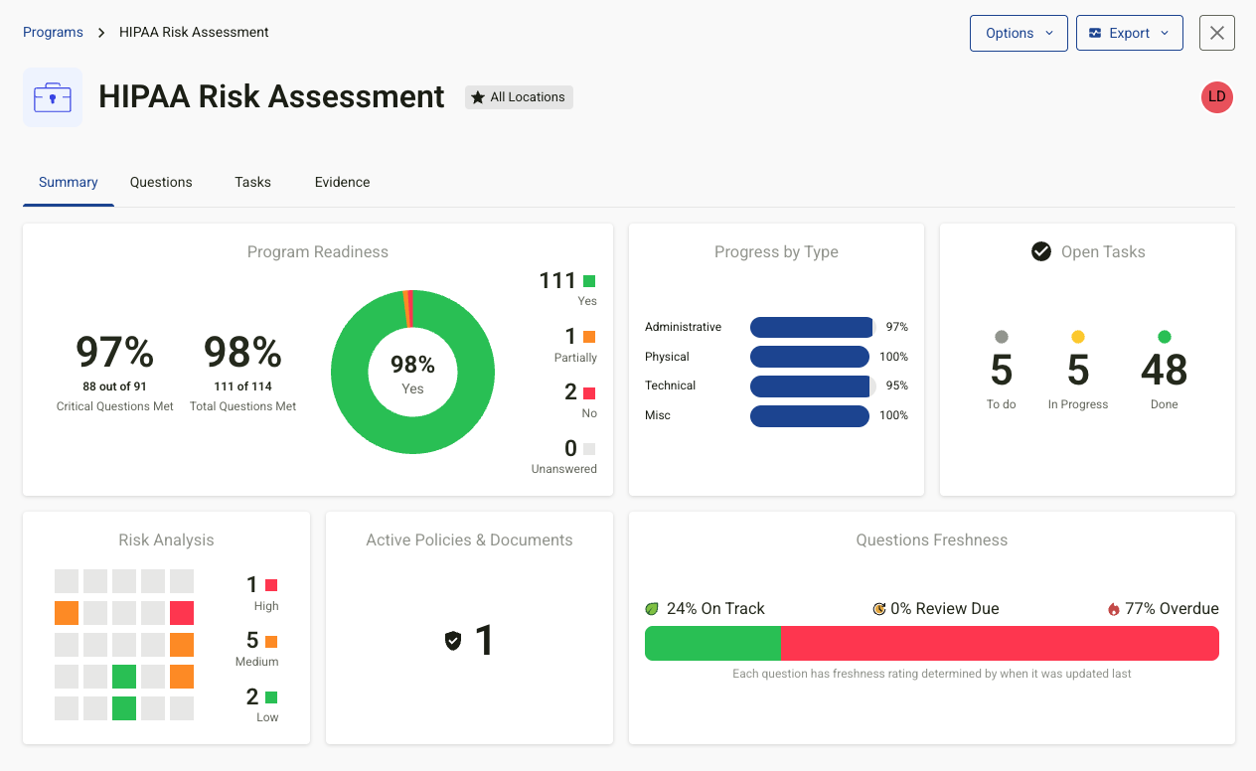
Task: Click the 0% Review Due label
Action: point(945,609)
